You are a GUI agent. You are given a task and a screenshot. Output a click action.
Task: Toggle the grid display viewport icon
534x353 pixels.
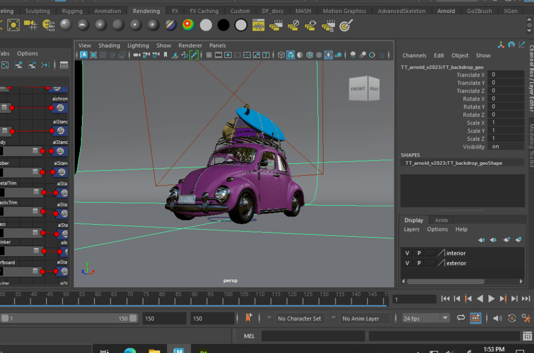coord(209,55)
